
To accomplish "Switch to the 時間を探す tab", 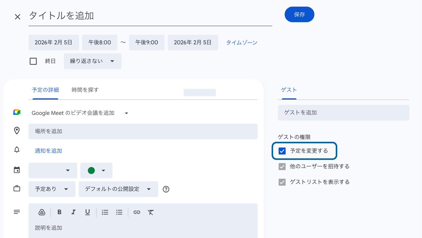I will 85,90.
